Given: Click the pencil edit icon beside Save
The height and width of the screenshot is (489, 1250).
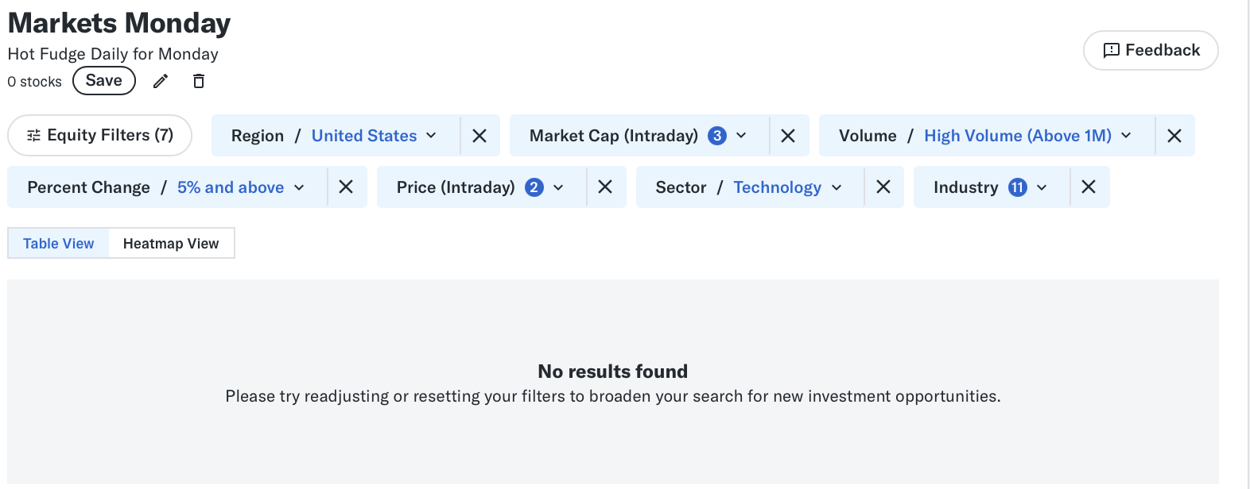Looking at the screenshot, I should 161,80.
